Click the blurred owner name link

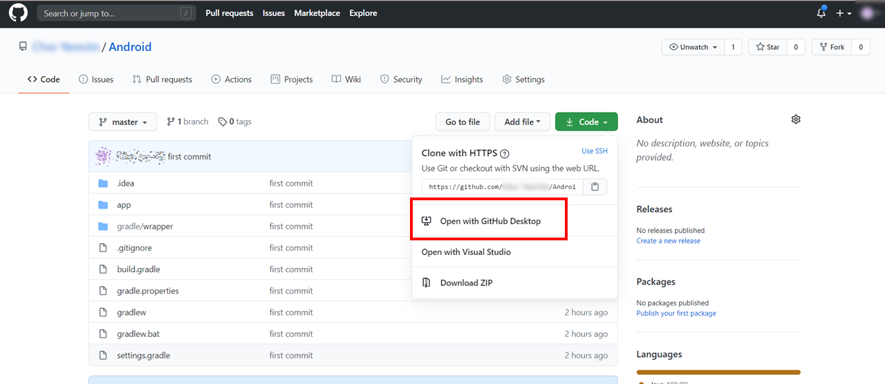pos(65,47)
